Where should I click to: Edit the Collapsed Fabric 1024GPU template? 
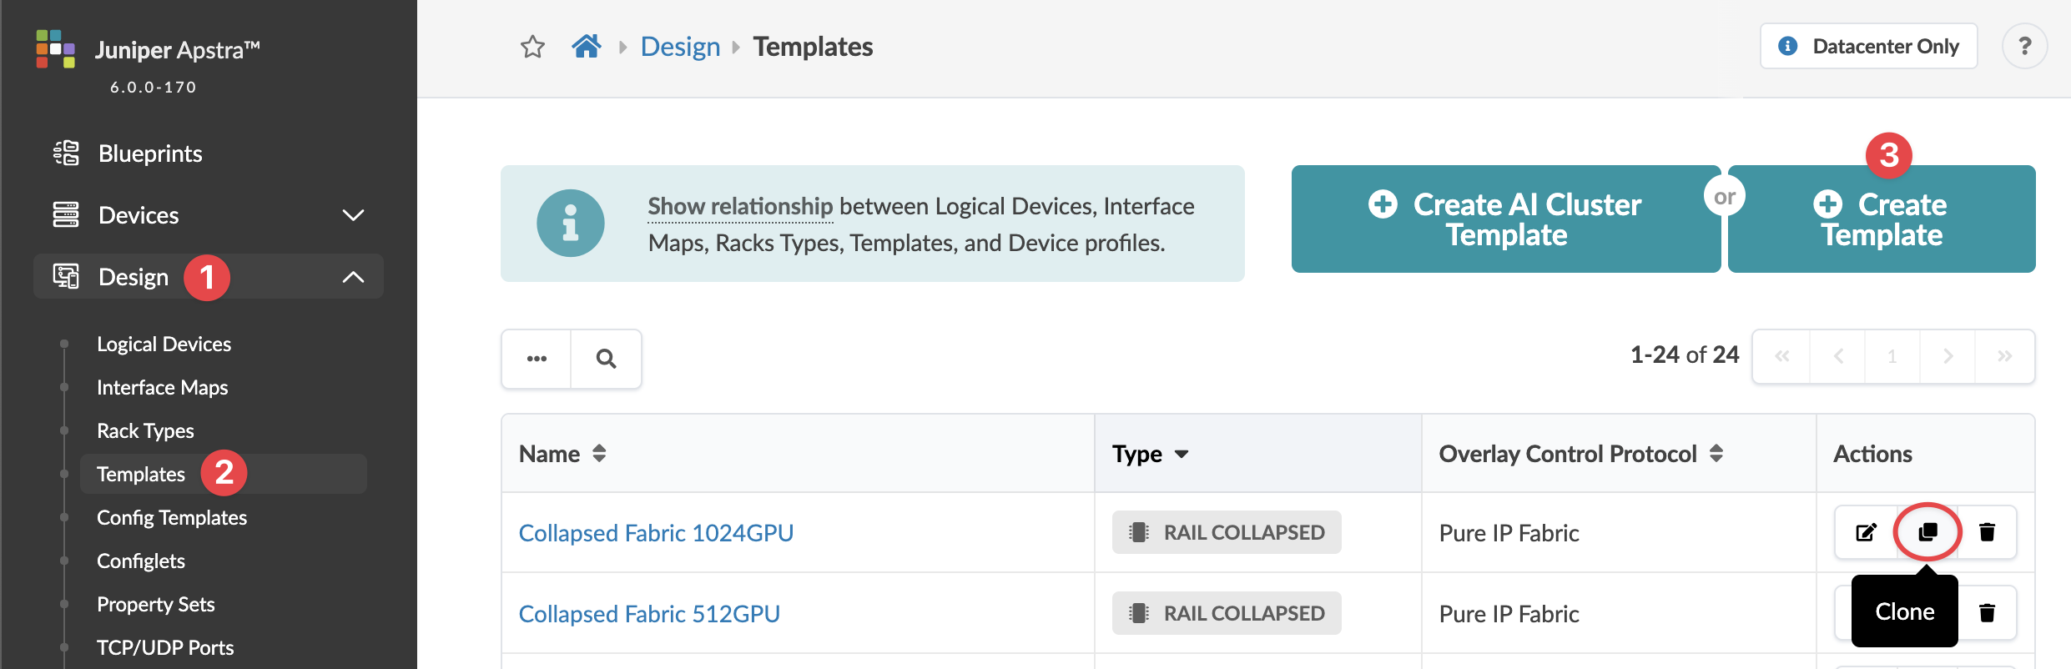[1866, 532]
